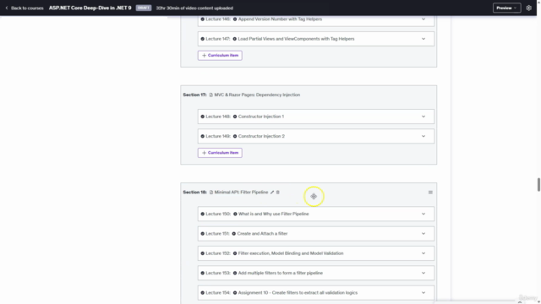541x304 pixels.
Task: Click the collapse caret at bottom right
Action: (520, 302)
